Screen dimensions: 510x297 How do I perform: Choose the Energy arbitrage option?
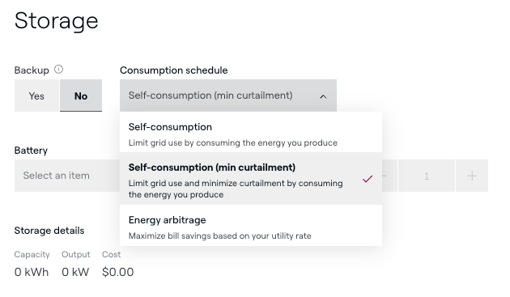tap(251, 226)
